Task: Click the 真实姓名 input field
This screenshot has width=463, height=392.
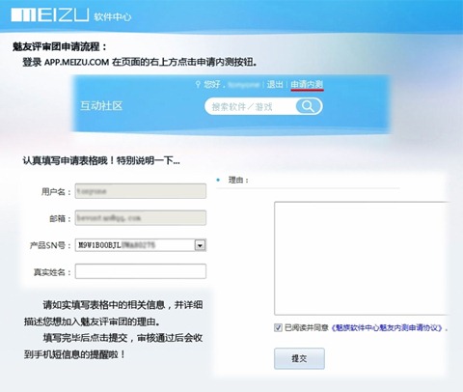Action: pos(141,271)
